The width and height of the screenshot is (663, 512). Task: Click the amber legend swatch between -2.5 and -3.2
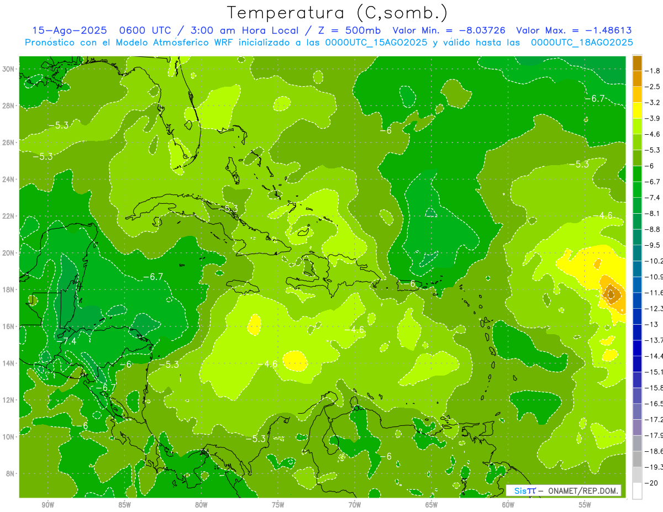click(638, 94)
